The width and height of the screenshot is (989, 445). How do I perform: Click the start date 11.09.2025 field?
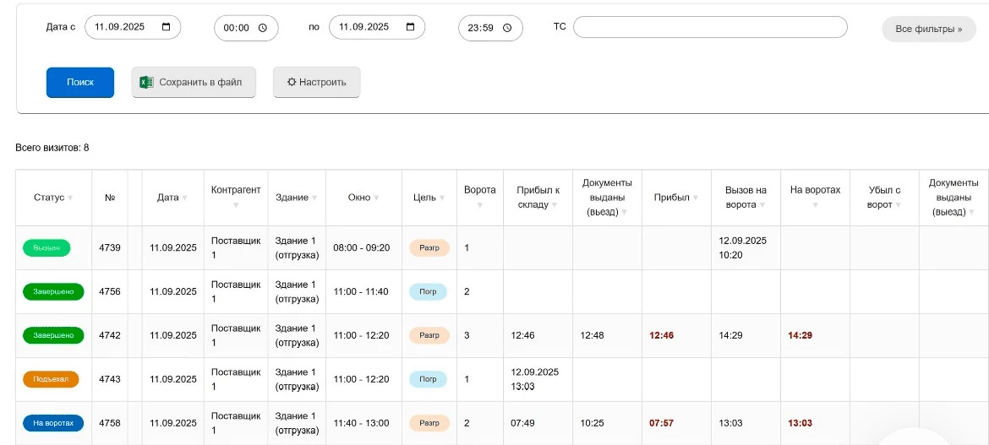(x=133, y=27)
